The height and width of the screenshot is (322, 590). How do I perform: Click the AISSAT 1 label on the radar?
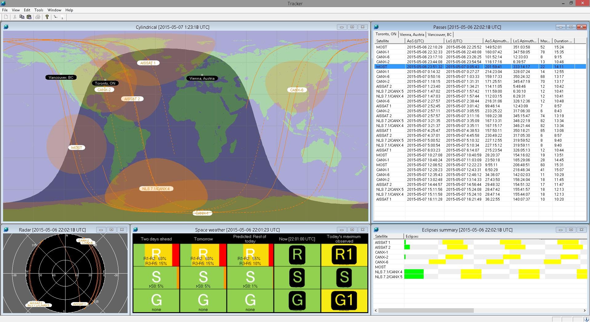coord(79,304)
